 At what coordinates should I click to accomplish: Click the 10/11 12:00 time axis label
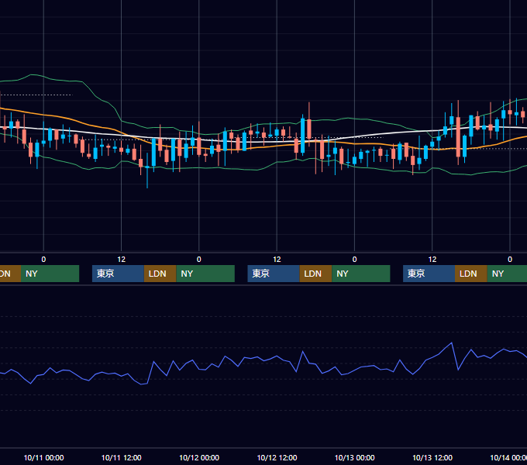tap(122, 457)
